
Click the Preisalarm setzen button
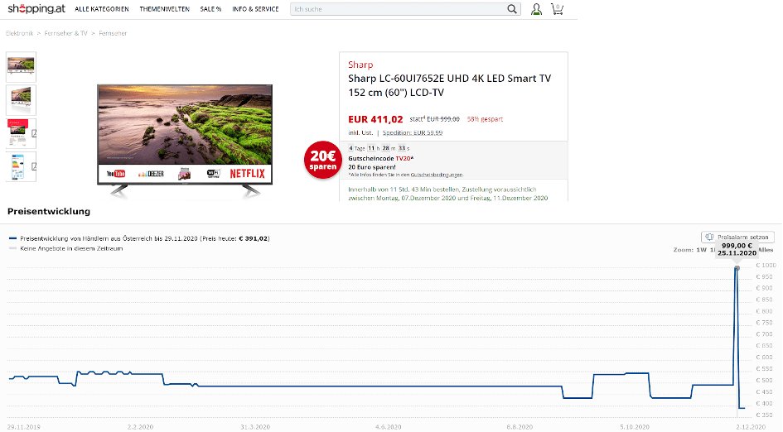[x=737, y=237]
